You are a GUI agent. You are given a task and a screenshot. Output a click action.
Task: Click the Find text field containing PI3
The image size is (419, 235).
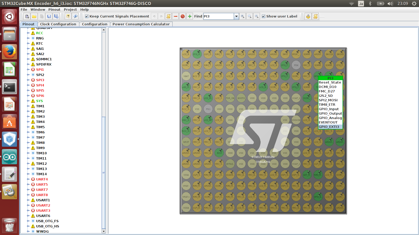(x=218, y=16)
